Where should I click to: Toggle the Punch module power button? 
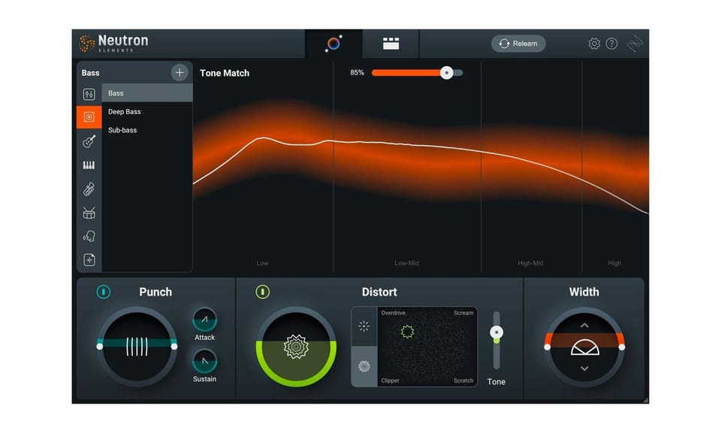104,292
